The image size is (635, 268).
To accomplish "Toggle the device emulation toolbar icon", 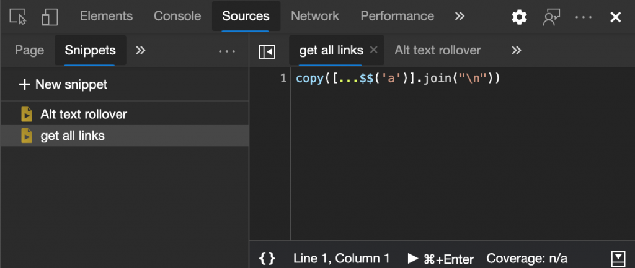I will (x=50, y=17).
